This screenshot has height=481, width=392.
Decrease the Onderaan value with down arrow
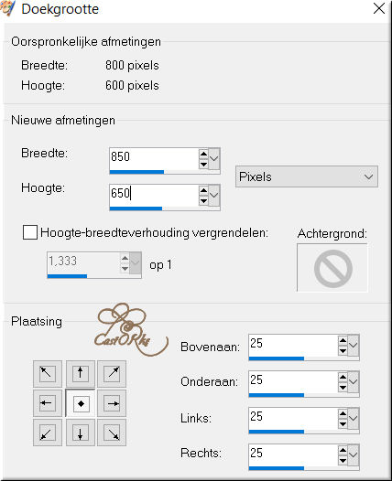(343, 387)
